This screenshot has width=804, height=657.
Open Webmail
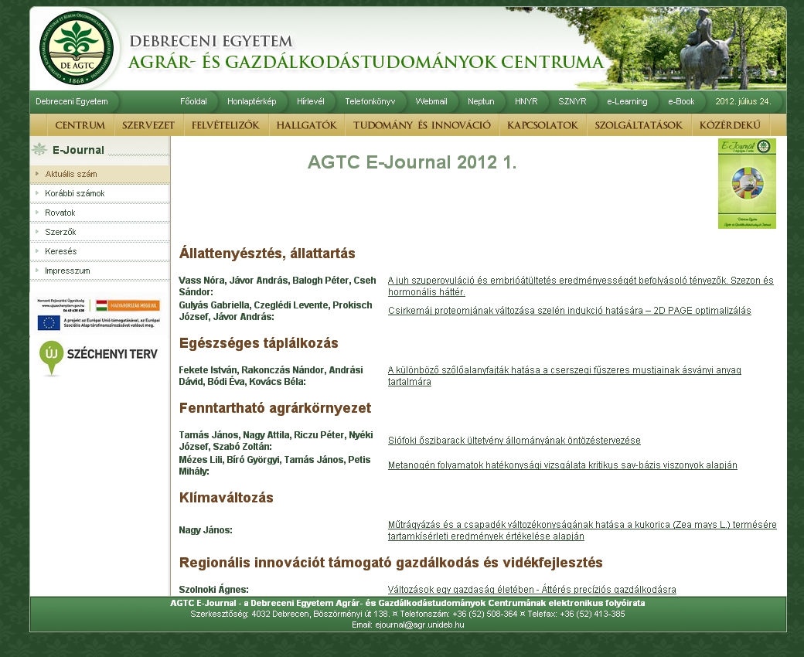pos(431,101)
